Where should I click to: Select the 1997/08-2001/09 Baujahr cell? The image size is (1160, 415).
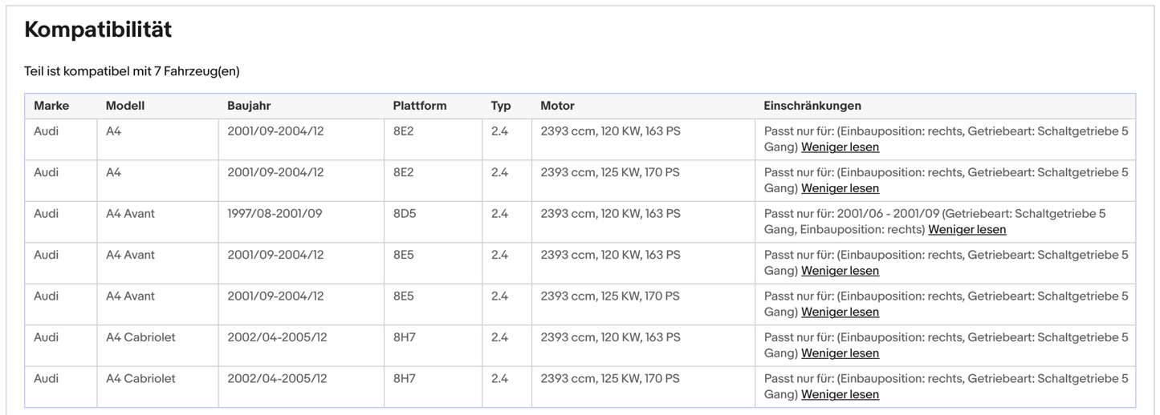click(275, 214)
